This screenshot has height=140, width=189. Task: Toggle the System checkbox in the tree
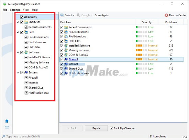coord(22,72)
